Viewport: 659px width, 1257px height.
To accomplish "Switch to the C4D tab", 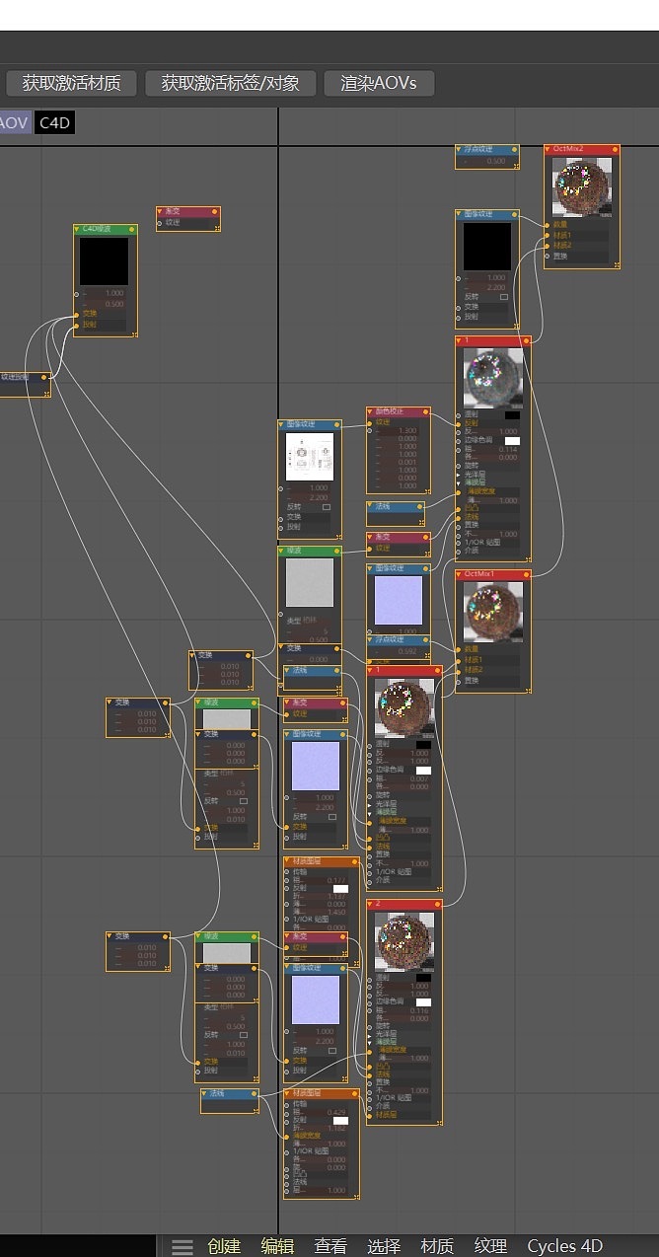I will click(x=54, y=123).
